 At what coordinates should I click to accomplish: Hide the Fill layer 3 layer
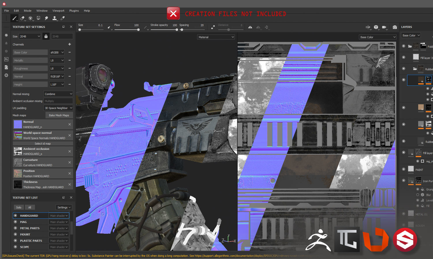coord(404,57)
